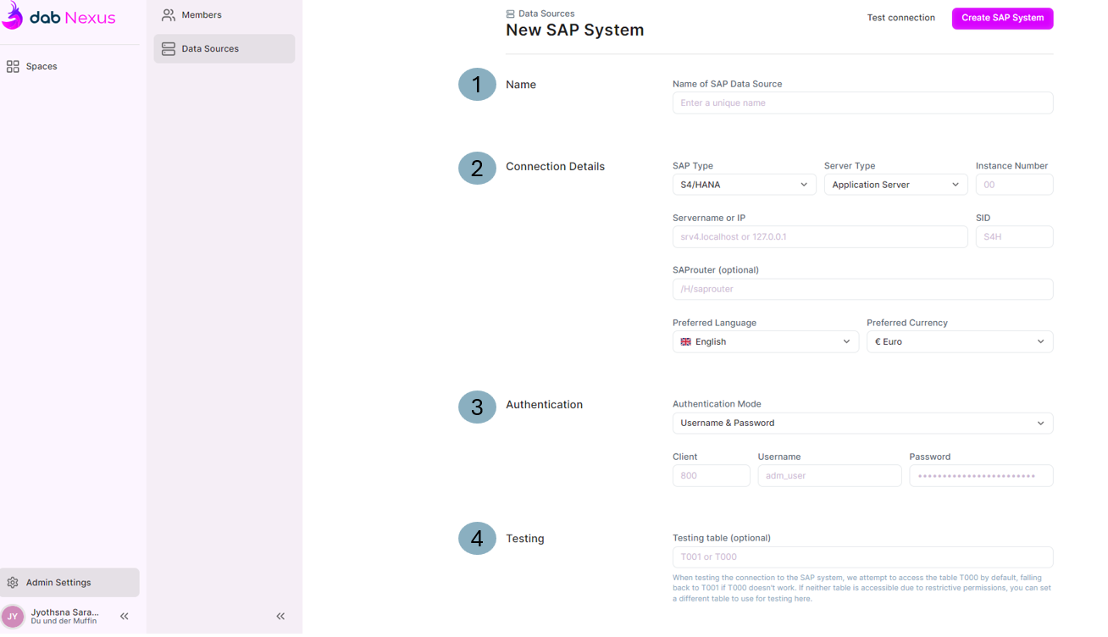Collapse main sidebar with double-chevron next to user

[125, 617]
